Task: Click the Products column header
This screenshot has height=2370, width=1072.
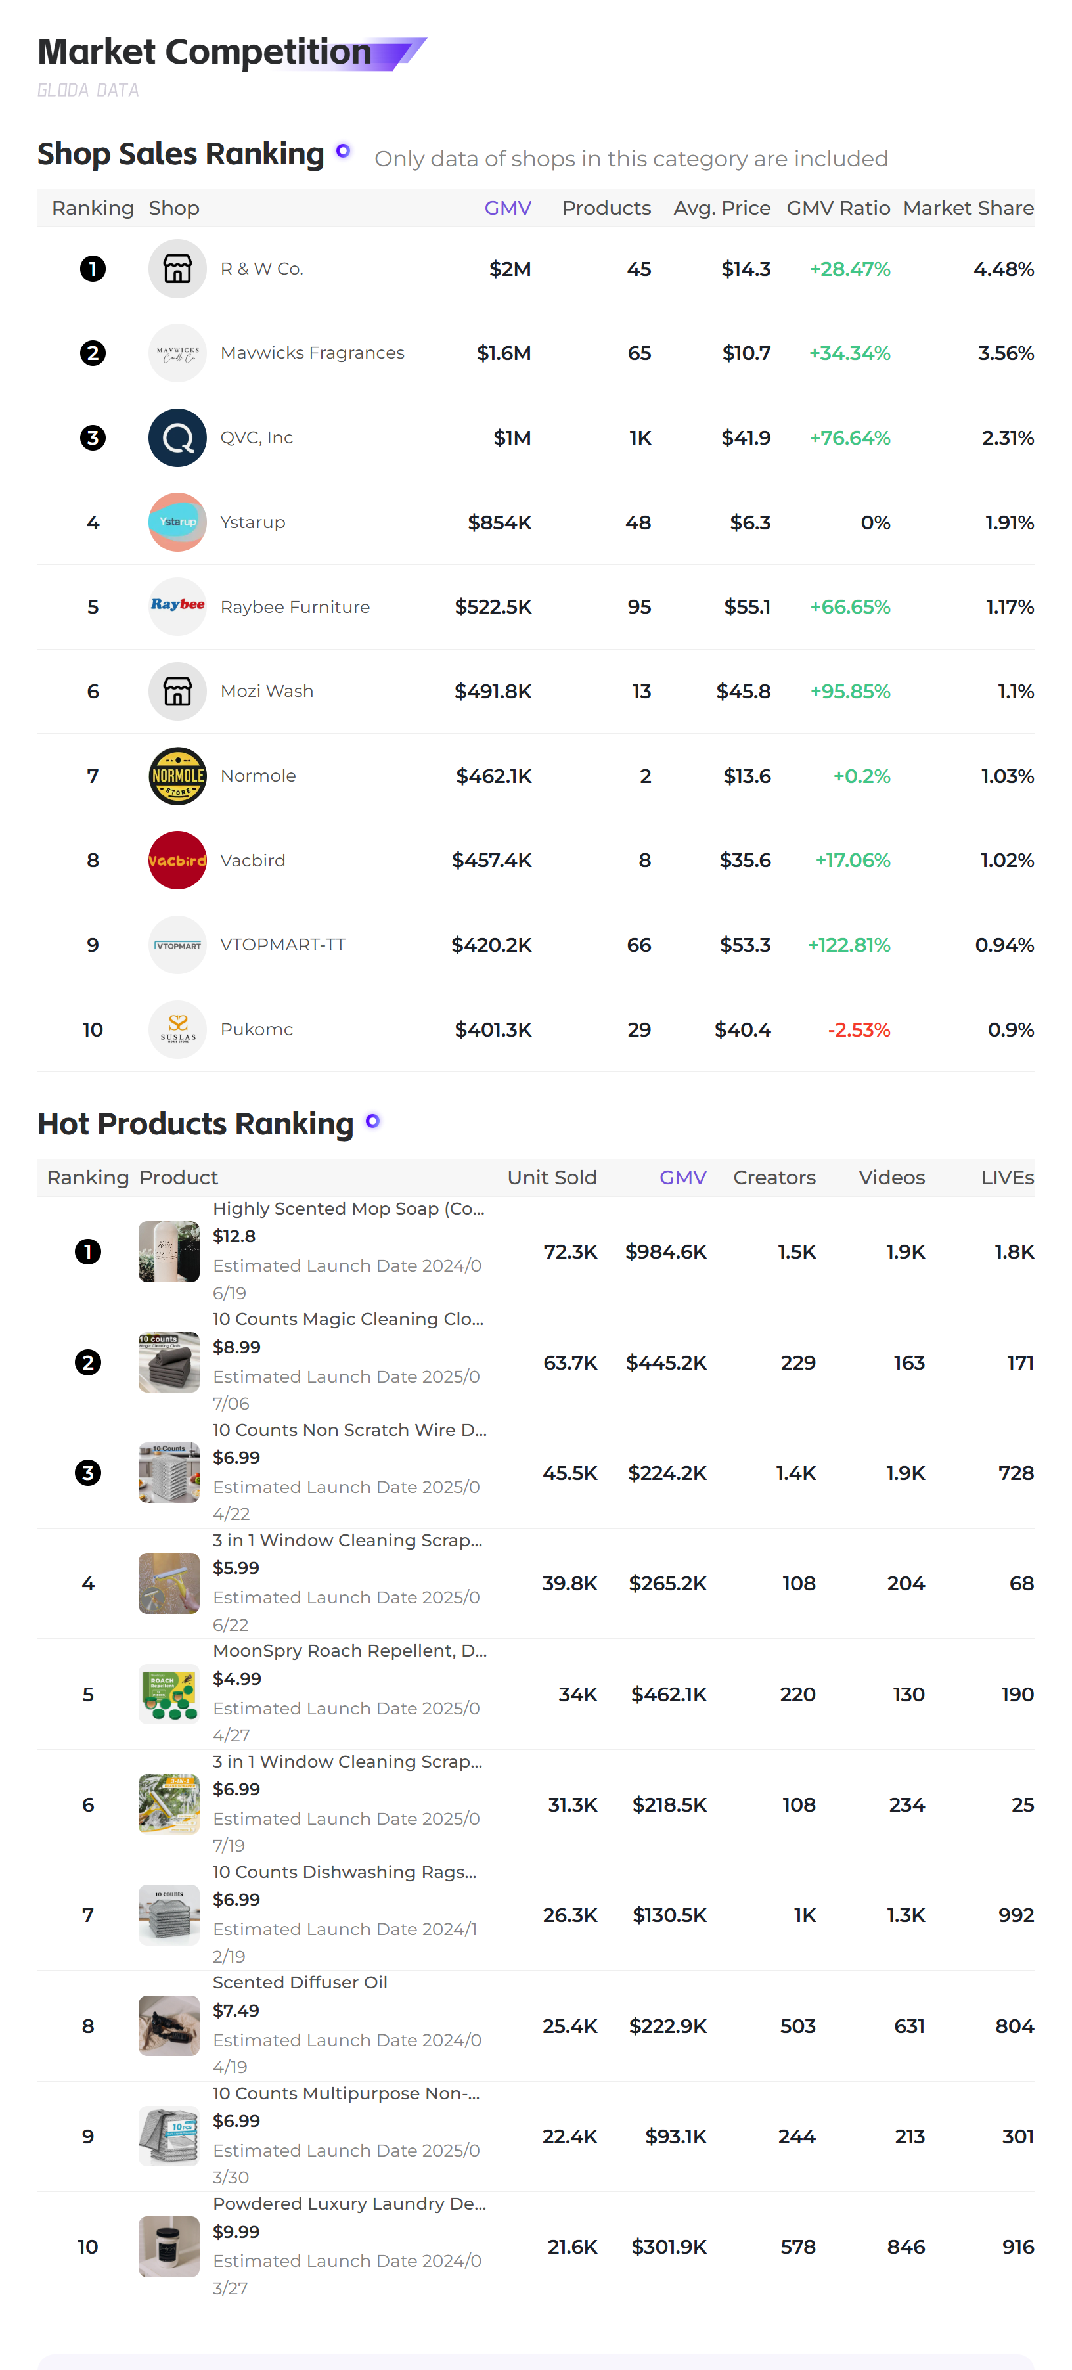Action: 606,208
